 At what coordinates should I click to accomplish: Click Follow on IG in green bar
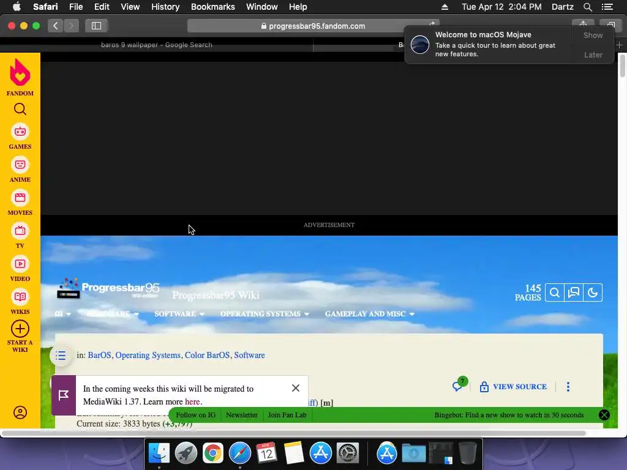coord(195,415)
